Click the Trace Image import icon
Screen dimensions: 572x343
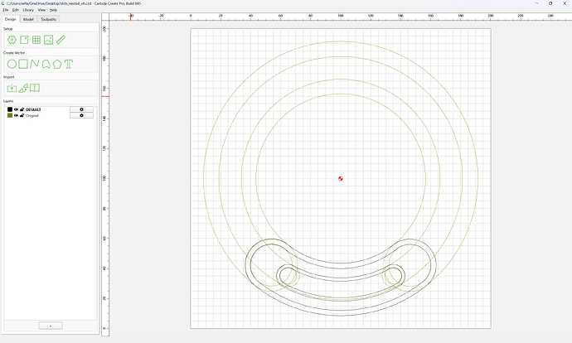pos(23,88)
